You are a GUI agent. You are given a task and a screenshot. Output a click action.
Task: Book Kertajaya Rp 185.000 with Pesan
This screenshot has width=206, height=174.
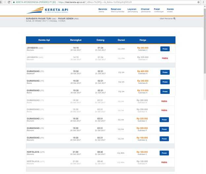(x=164, y=153)
